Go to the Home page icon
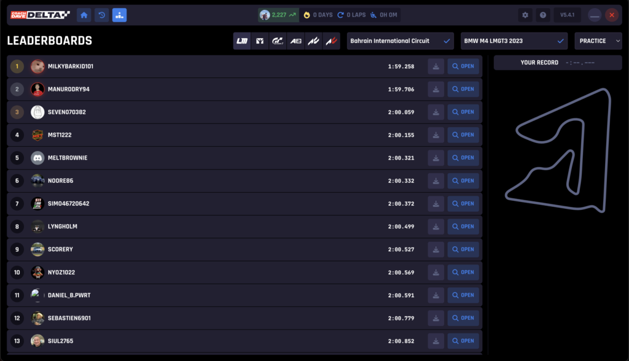629x361 pixels. pos(84,15)
